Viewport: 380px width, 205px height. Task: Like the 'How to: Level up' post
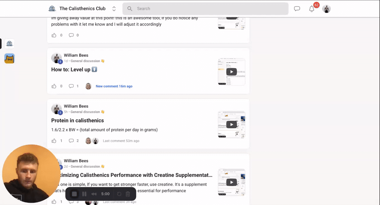click(54, 86)
